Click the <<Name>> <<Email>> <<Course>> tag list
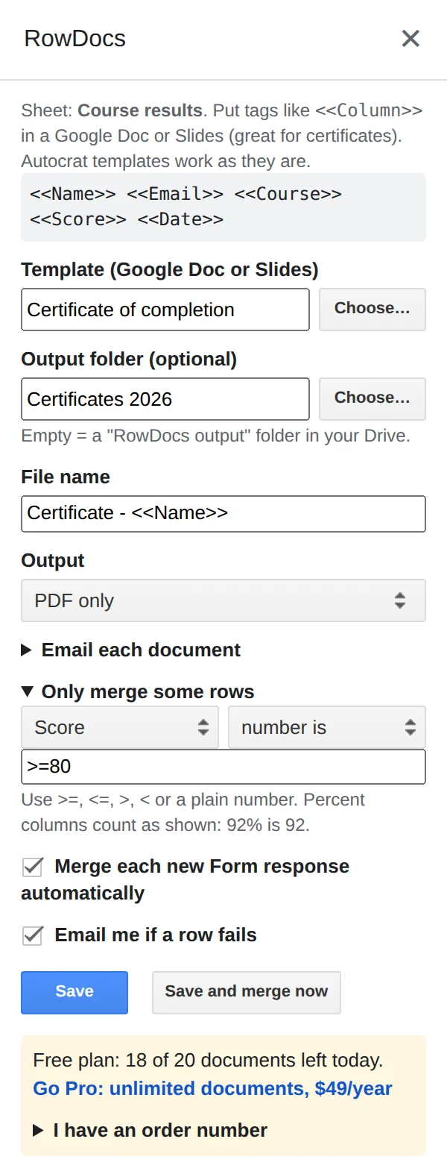 coord(223,207)
